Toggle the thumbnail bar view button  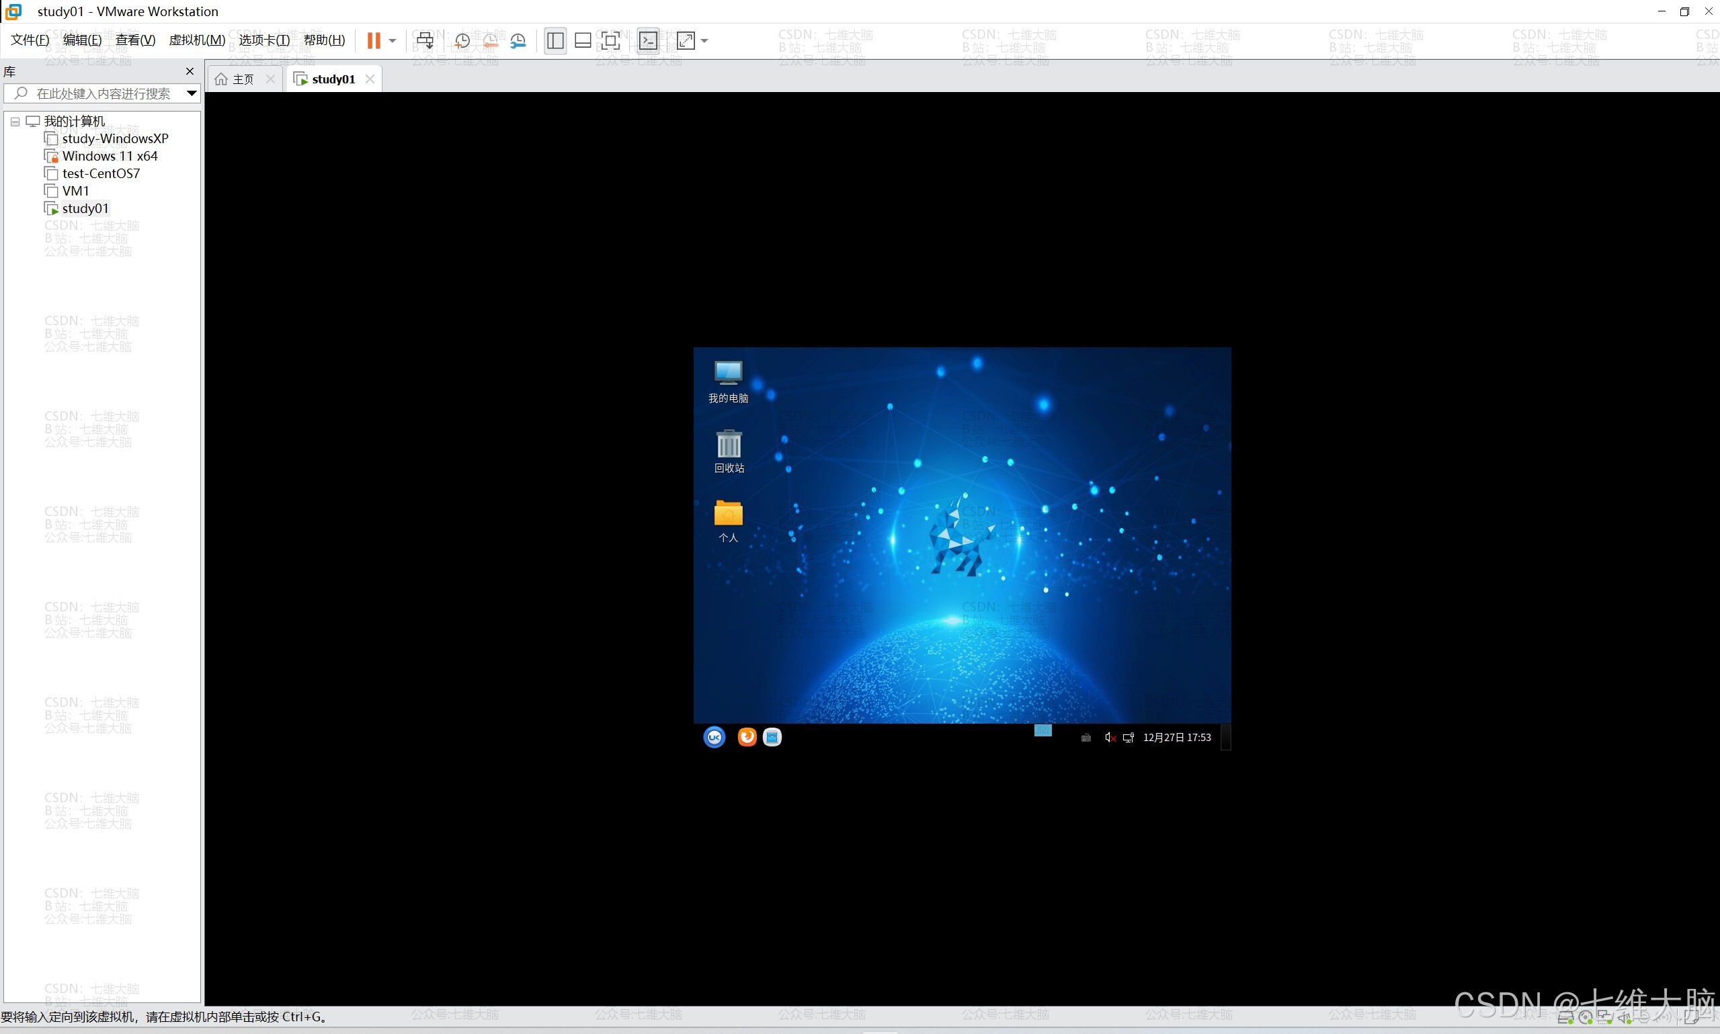tap(583, 40)
